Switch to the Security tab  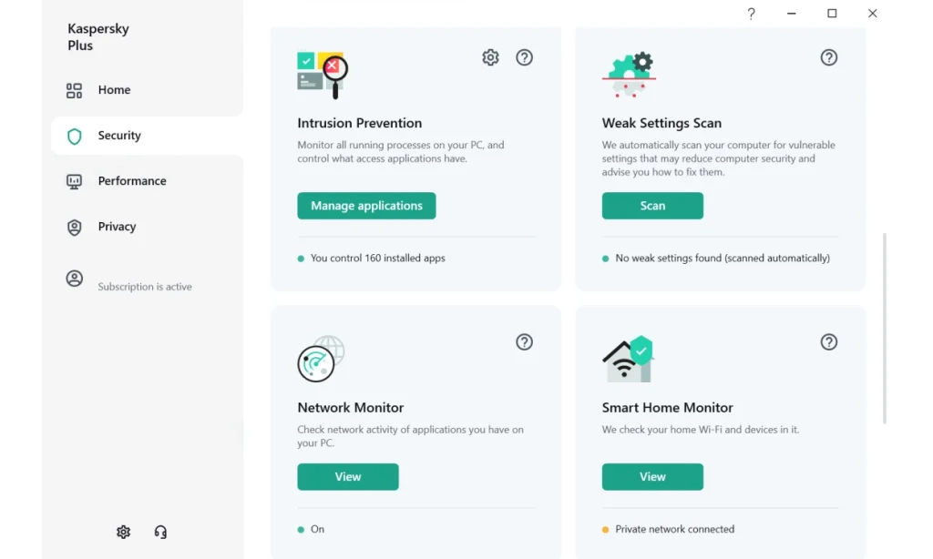118,135
